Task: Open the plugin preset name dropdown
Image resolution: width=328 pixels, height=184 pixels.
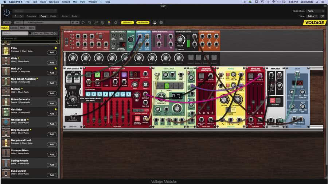Action: [x=35, y=11]
